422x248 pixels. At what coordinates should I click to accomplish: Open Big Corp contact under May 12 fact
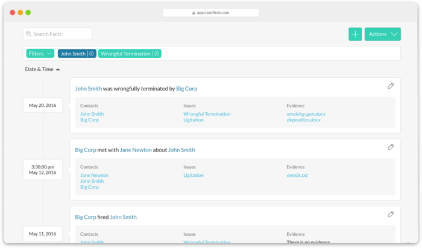pyautogui.click(x=89, y=187)
